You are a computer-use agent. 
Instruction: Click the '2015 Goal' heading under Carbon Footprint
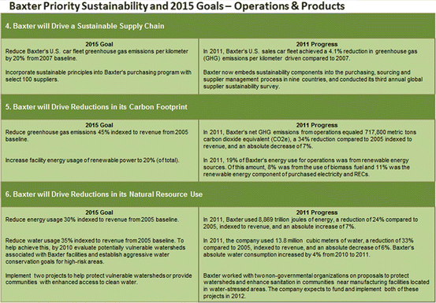point(99,125)
